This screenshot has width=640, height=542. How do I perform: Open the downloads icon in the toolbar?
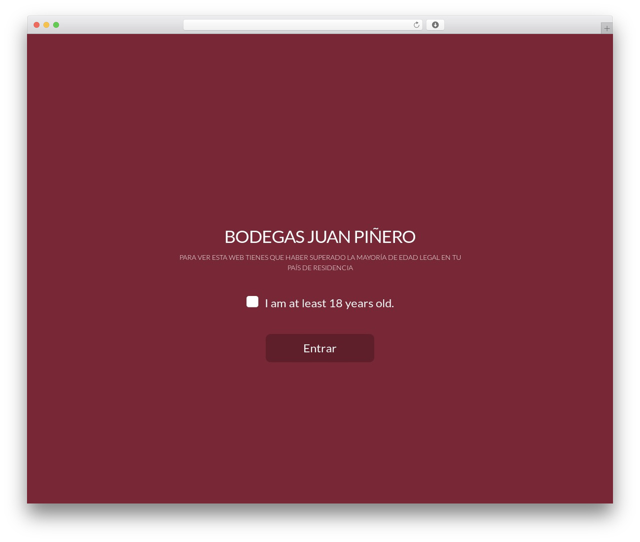[x=435, y=25]
